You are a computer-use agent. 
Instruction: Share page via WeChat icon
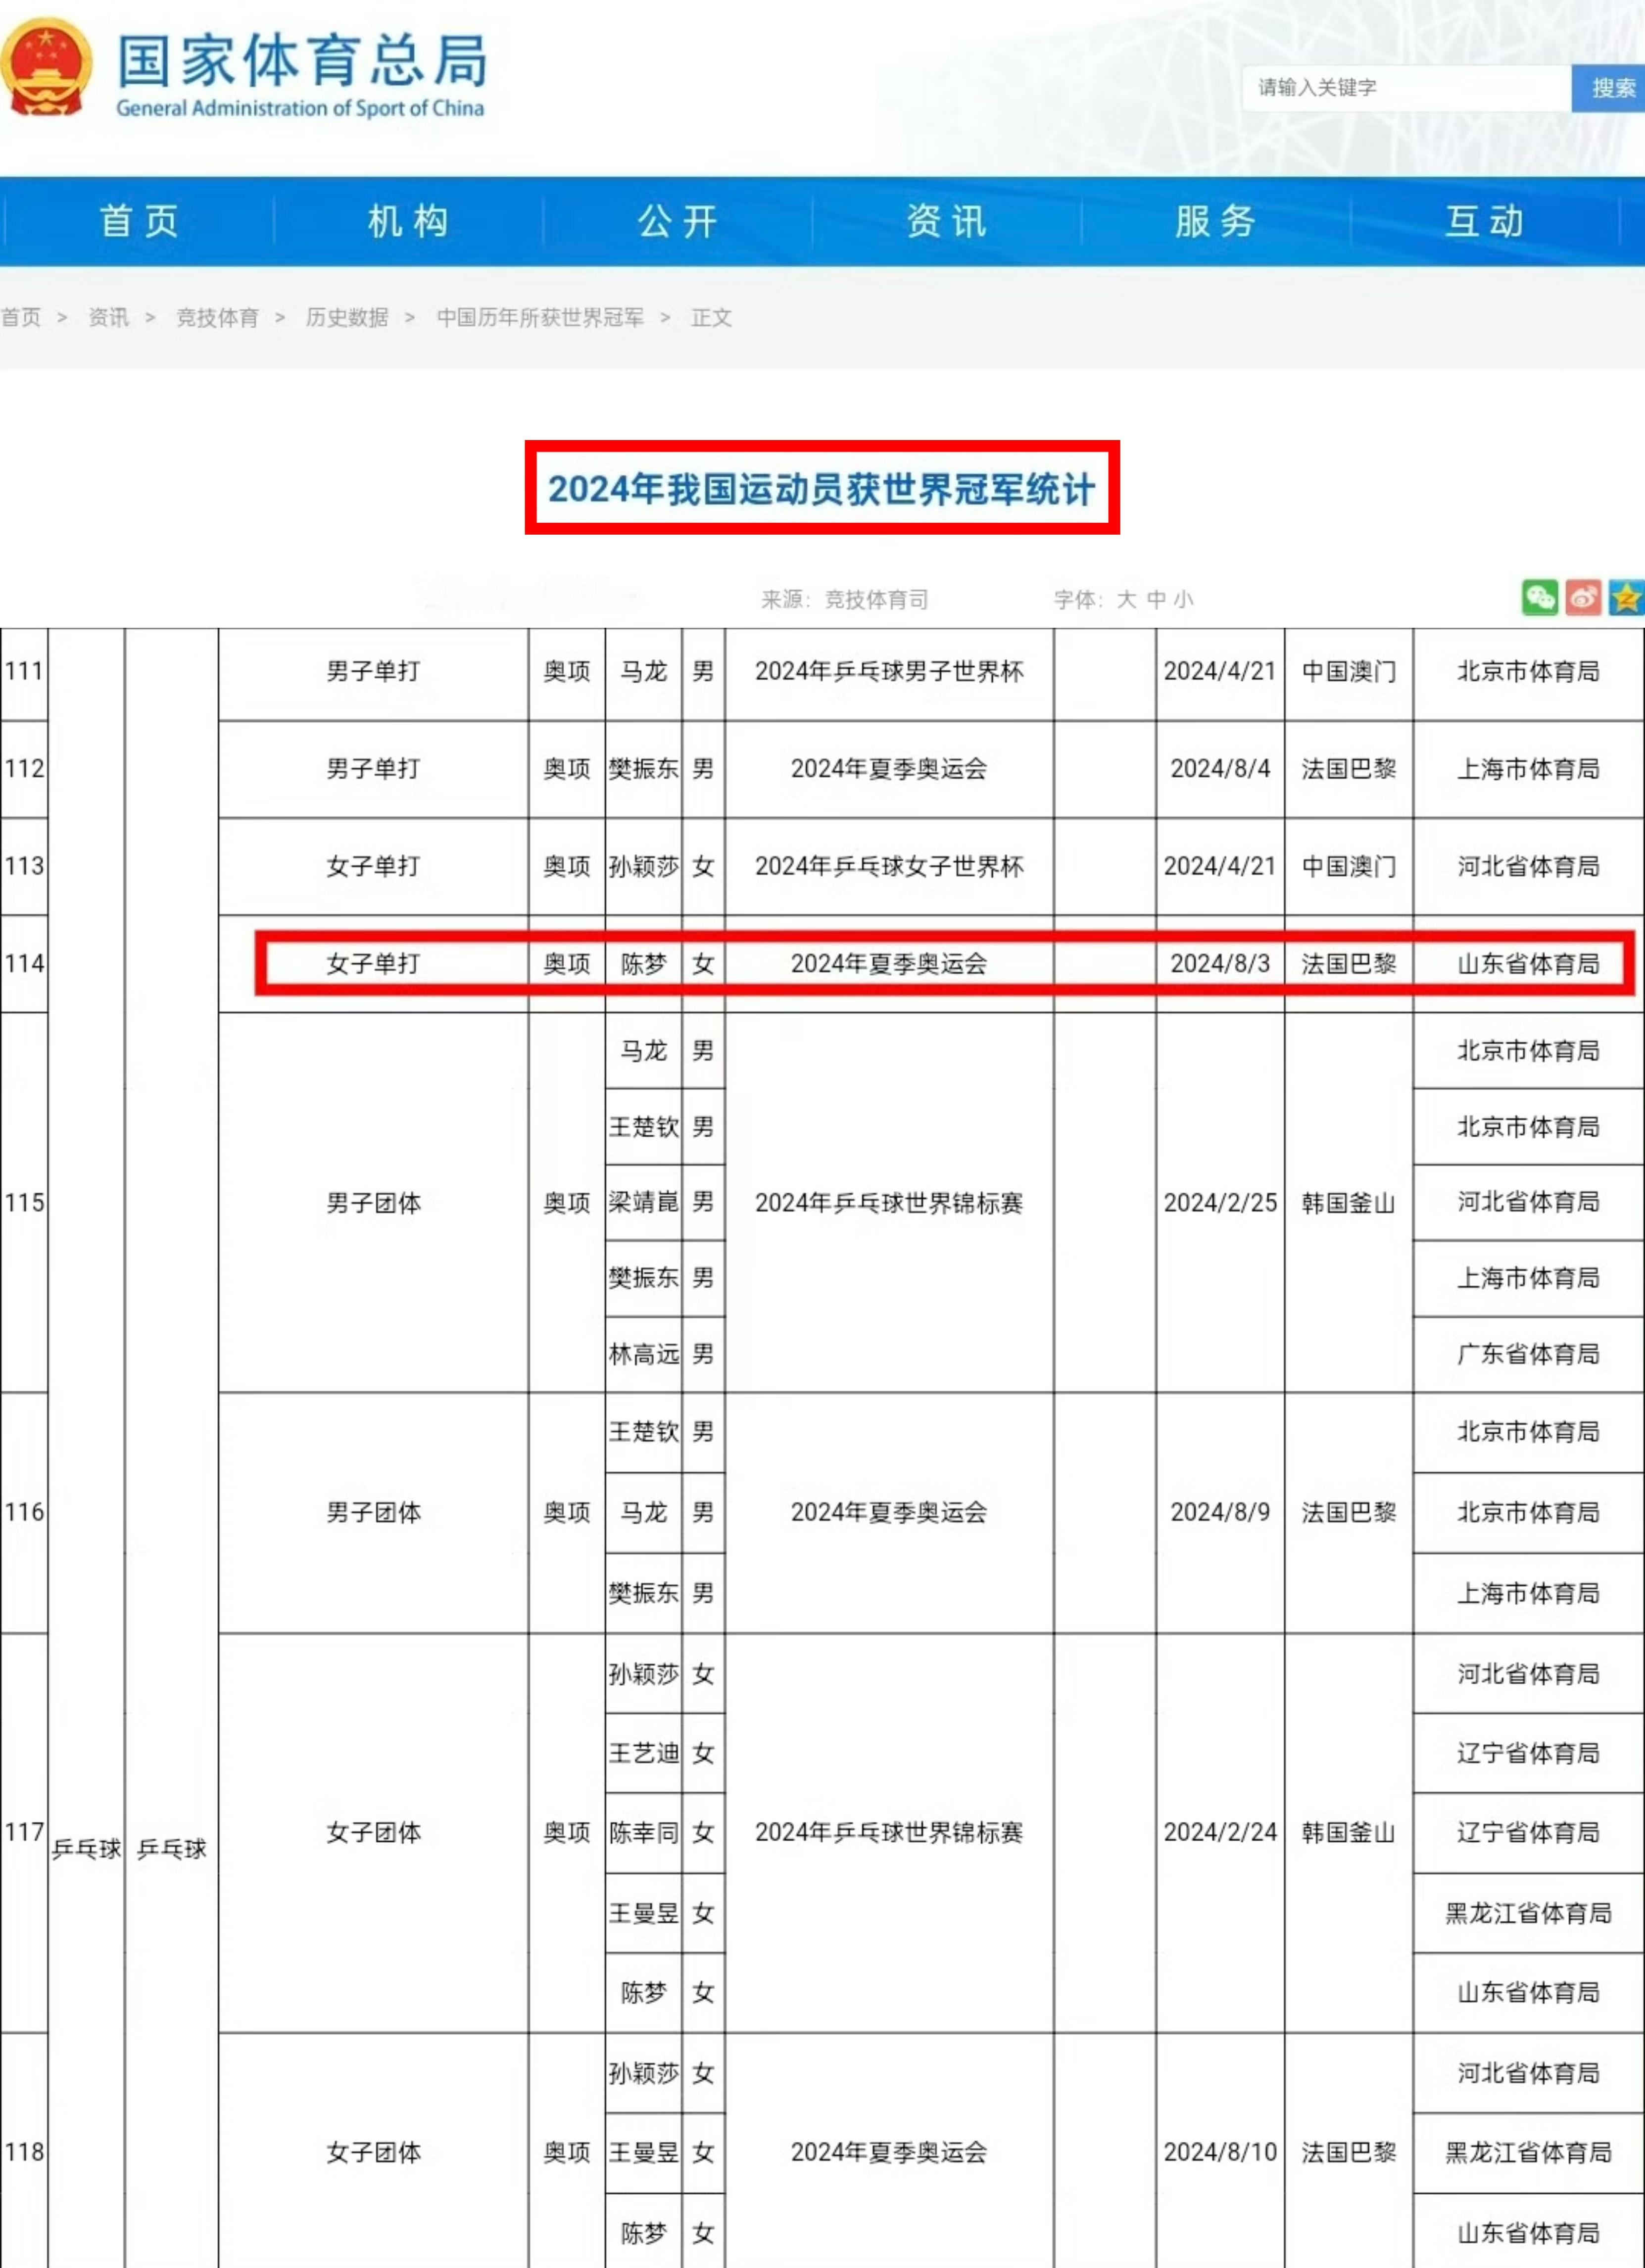[1539, 598]
